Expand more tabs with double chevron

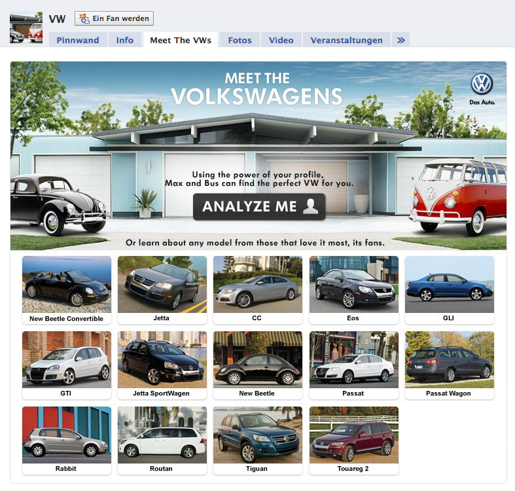pyautogui.click(x=401, y=40)
